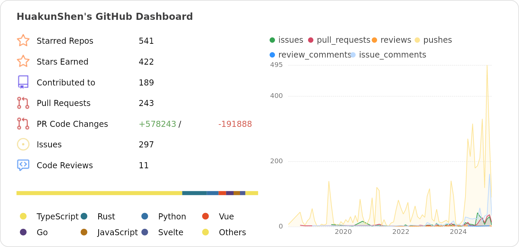
Task: Click the Rust teal color dot
Action: 84,216
